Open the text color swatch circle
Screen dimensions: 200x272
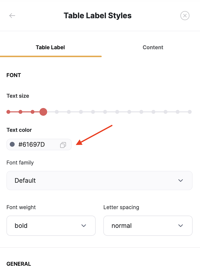pyautogui.click(x=12, y=144)
